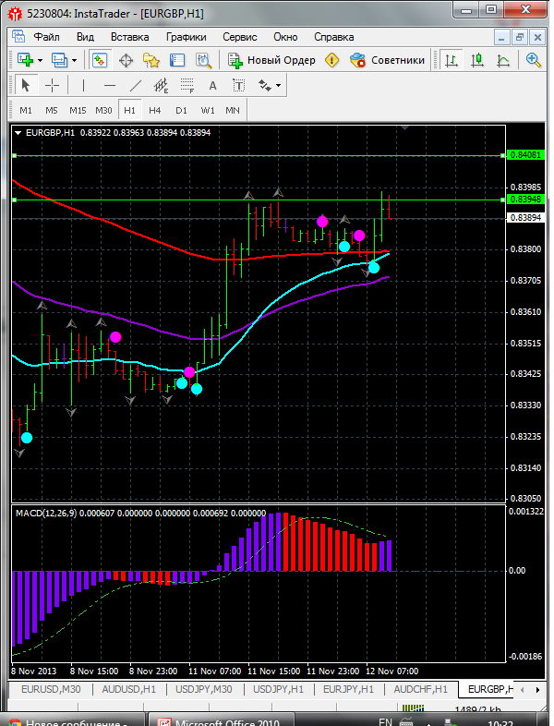Click the Zoom In magnifier icon
Viewport: 554px width, 726px height.
pos(533,60)
